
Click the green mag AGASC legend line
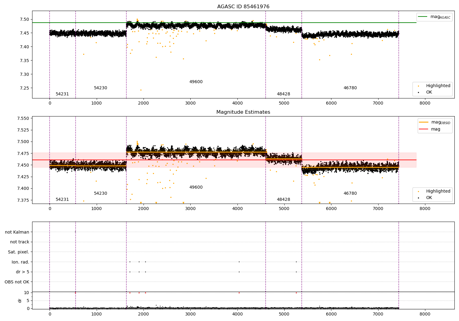click(423, 17)
